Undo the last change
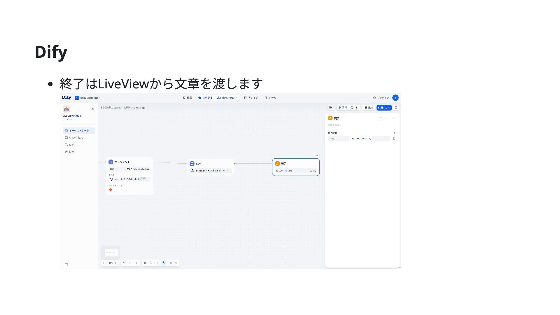The height and width of the screenshot is (315, 560). (124, 263)
